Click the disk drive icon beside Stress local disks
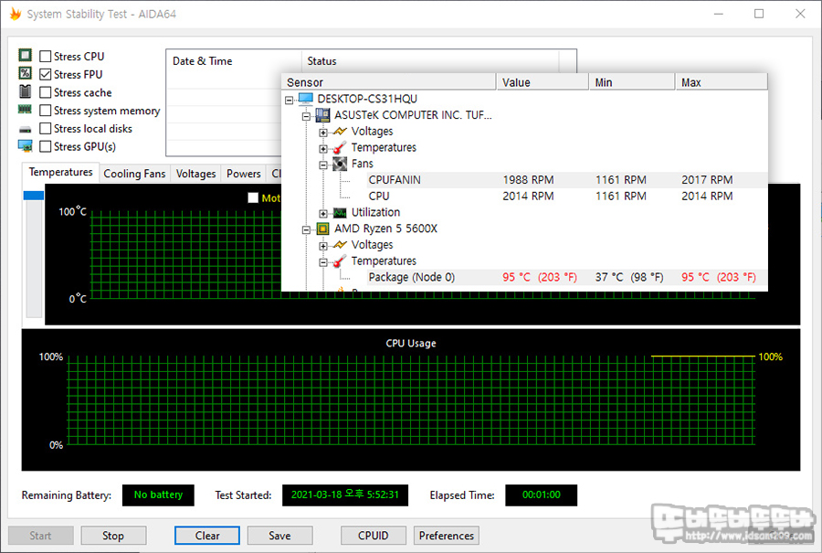The height and width of the screenshot is (553, 822). [x=26, y=129]
